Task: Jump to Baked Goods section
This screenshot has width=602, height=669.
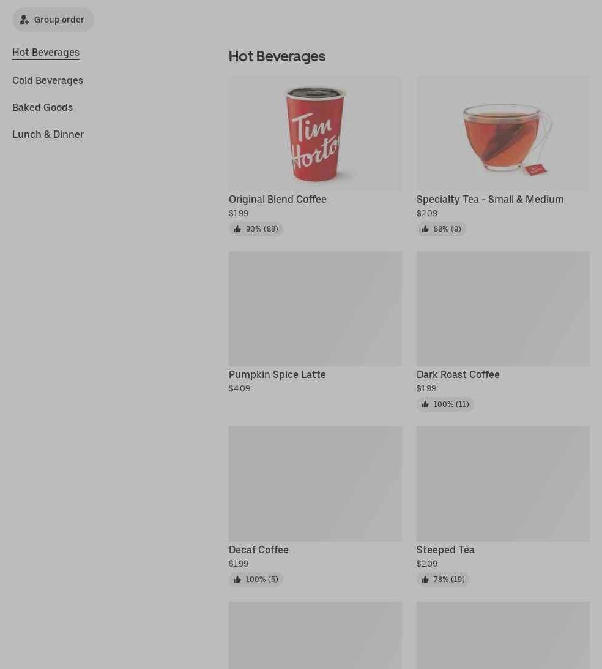Action: pos(43,108)
